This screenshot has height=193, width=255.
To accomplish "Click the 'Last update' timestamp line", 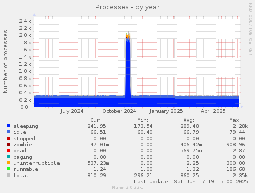I will (x=191, y=182).
